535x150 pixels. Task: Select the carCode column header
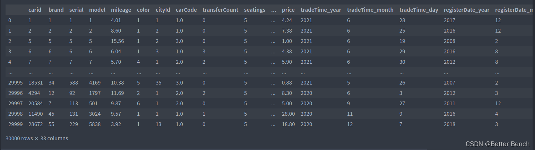click(186, 10)
